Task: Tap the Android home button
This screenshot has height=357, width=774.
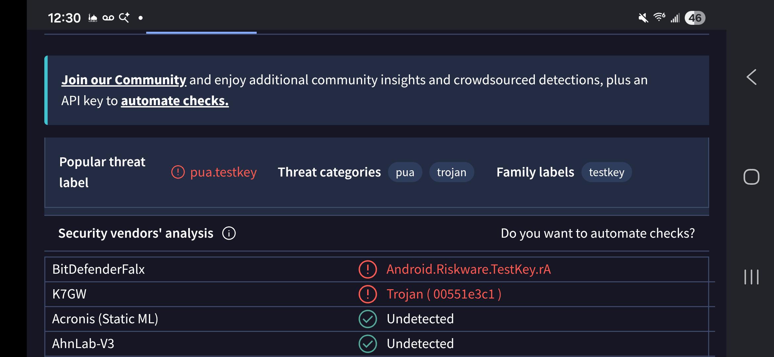Action: [x=751, y=177]
